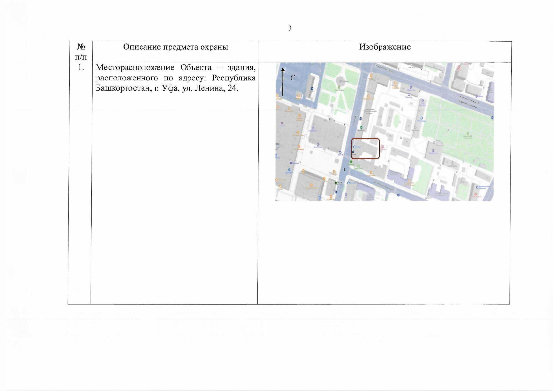553x391 pixels.
Task: Select the purple marker at map's left side
Action: coord(282,123)
